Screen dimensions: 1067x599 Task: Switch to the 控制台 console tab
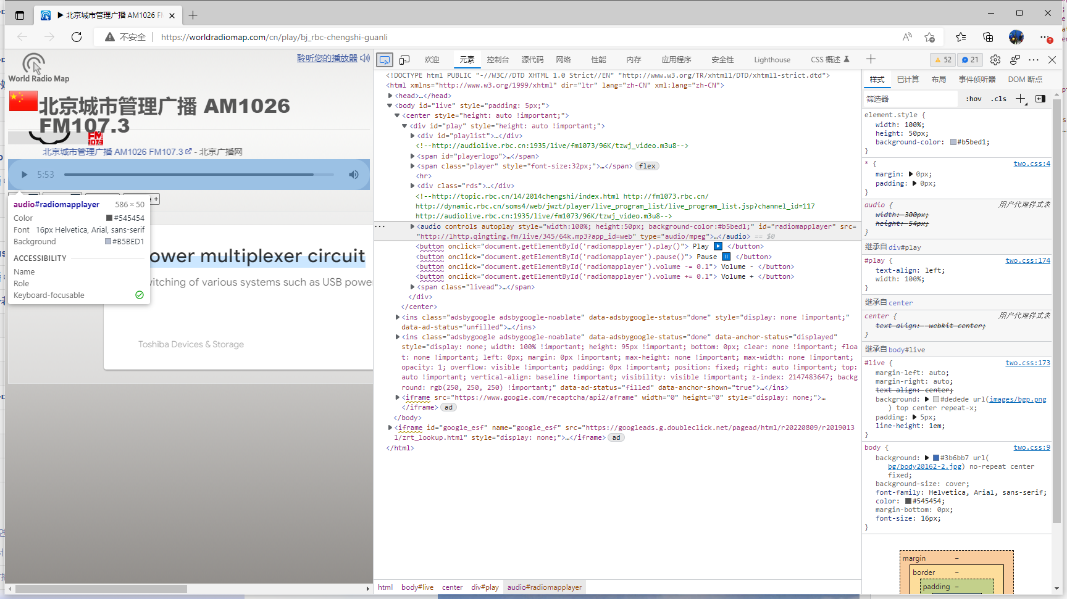click(498, 60)
